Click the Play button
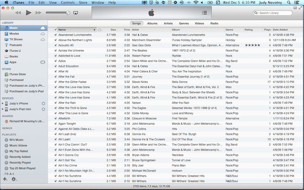Image resolution: width=304 pixels, height=190 pixels. [x=28, y=13]
